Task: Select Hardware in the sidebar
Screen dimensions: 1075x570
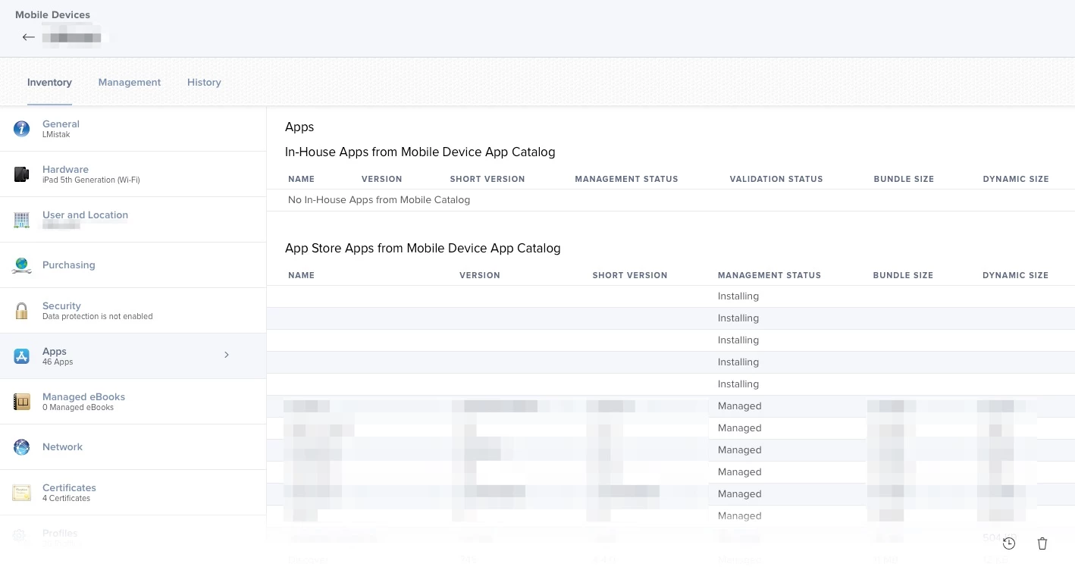Action: coord(133,174)
